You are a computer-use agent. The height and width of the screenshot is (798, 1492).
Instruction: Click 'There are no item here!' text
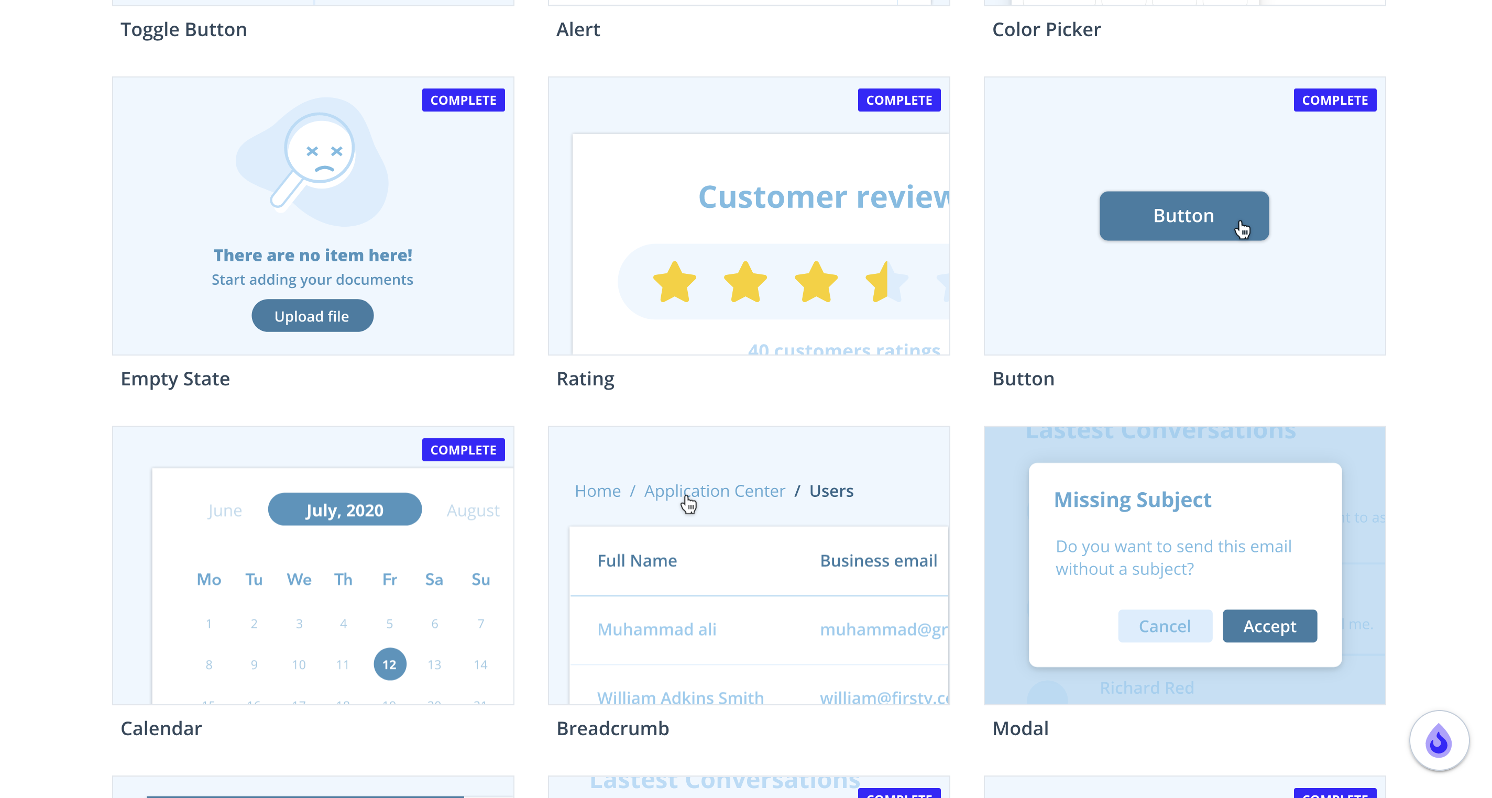tap(313, 255)
